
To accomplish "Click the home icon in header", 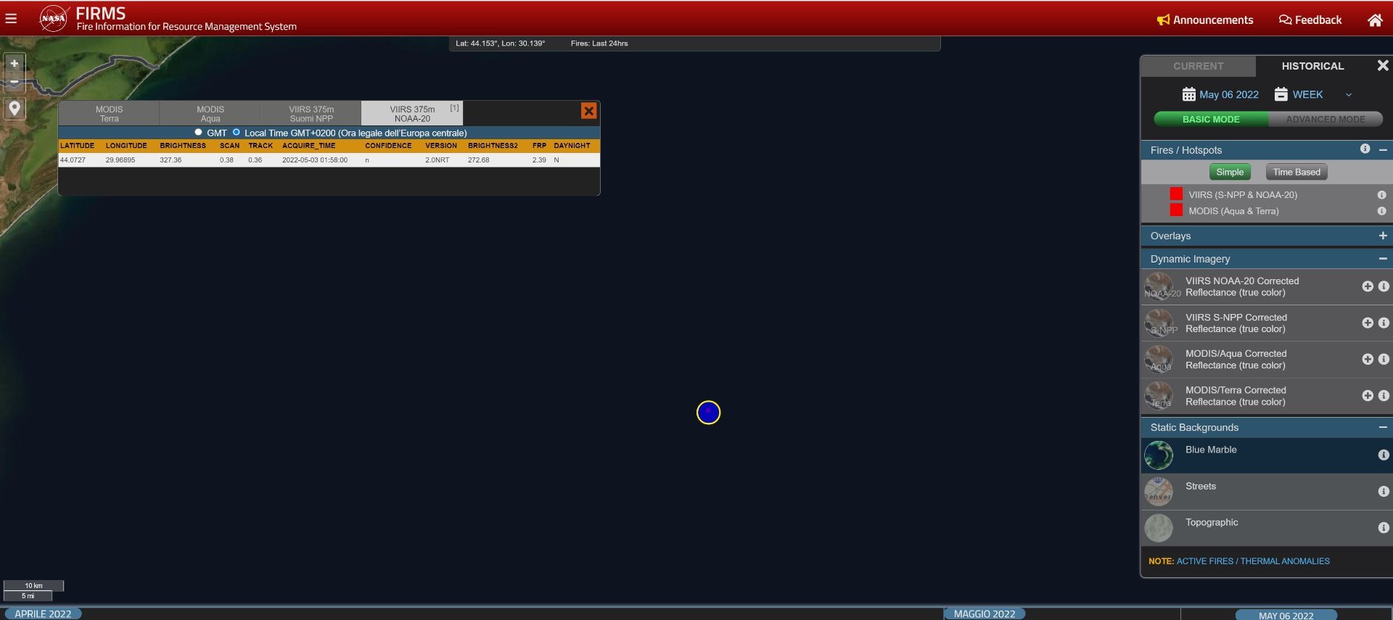I will [x=1374, y=20].
